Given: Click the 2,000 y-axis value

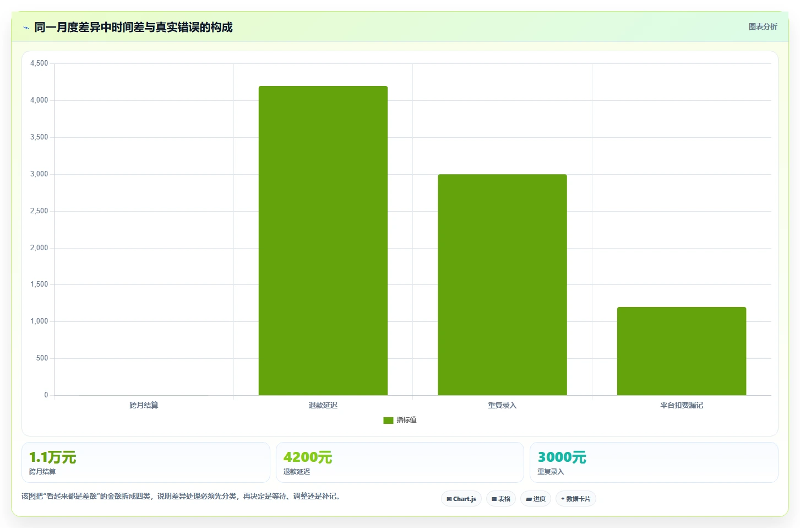Looking at the screenshot, I should pyautogui.click(x=39, y=248).
